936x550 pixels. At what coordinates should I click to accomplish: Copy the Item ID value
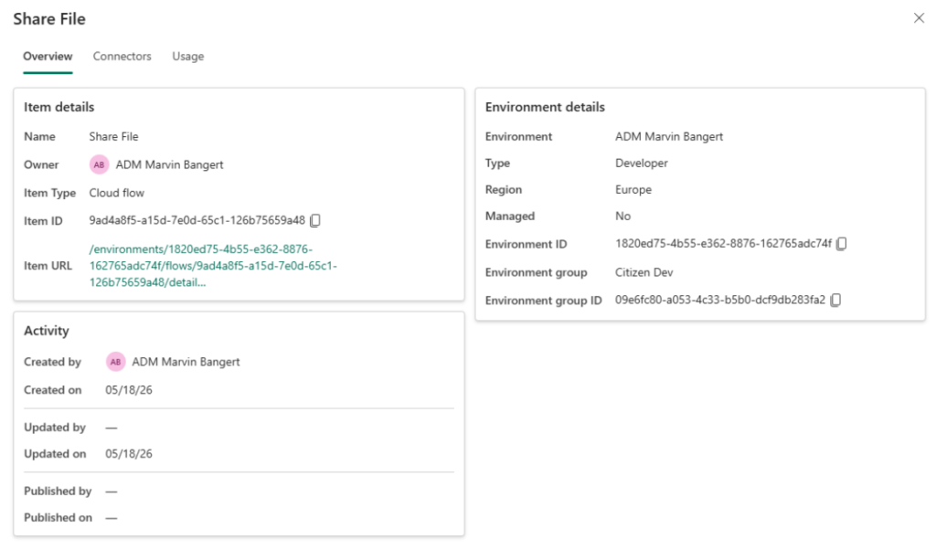coord(315,221)
